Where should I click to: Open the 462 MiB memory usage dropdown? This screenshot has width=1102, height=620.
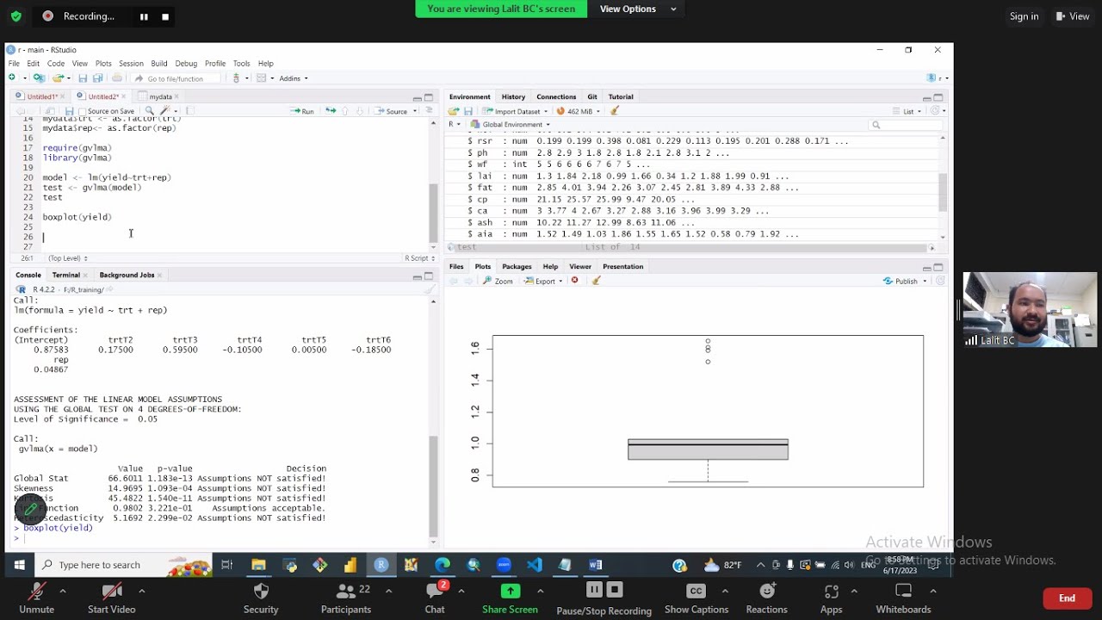pos(579,111)
